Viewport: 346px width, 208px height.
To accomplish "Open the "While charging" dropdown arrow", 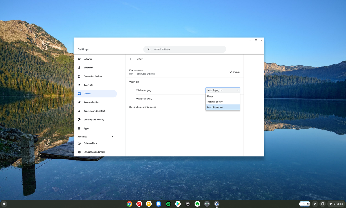I will click(x=238, y=90).
